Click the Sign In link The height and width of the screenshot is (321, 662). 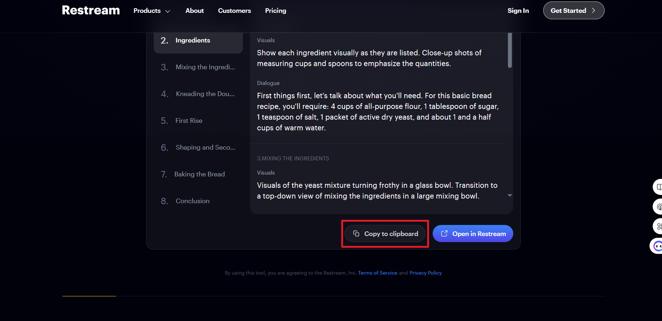point(518,11)
